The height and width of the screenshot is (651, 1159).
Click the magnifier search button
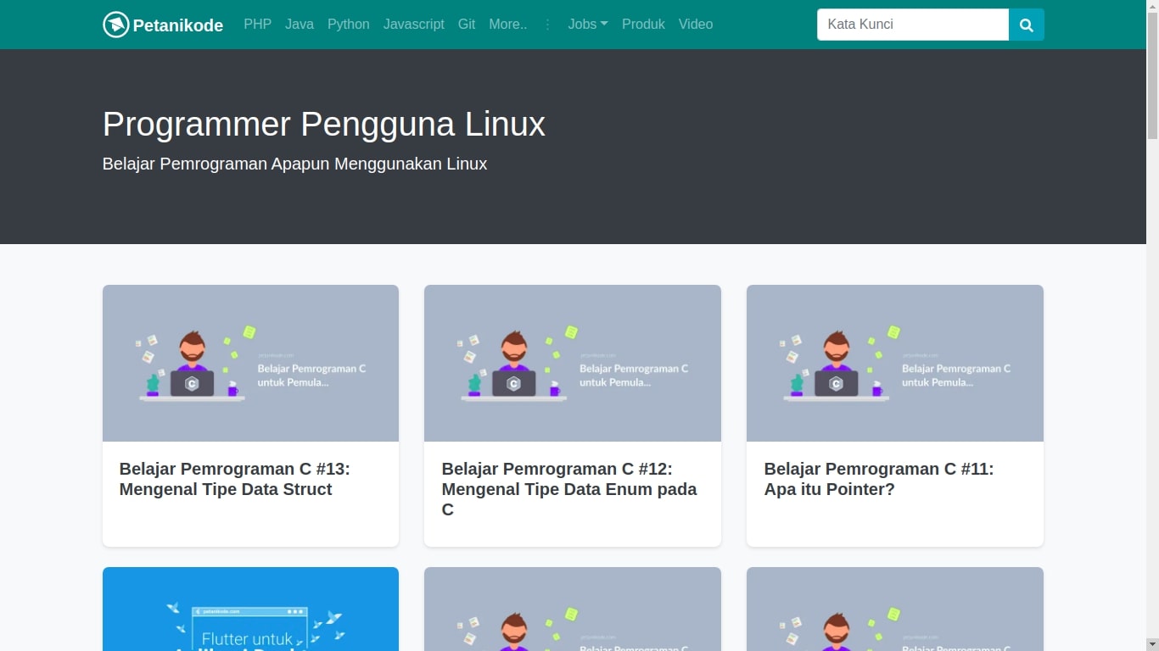coord(1026,25)
